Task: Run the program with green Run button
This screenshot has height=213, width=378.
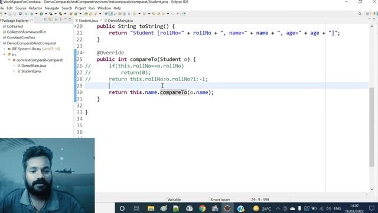Action: [41, 14]
